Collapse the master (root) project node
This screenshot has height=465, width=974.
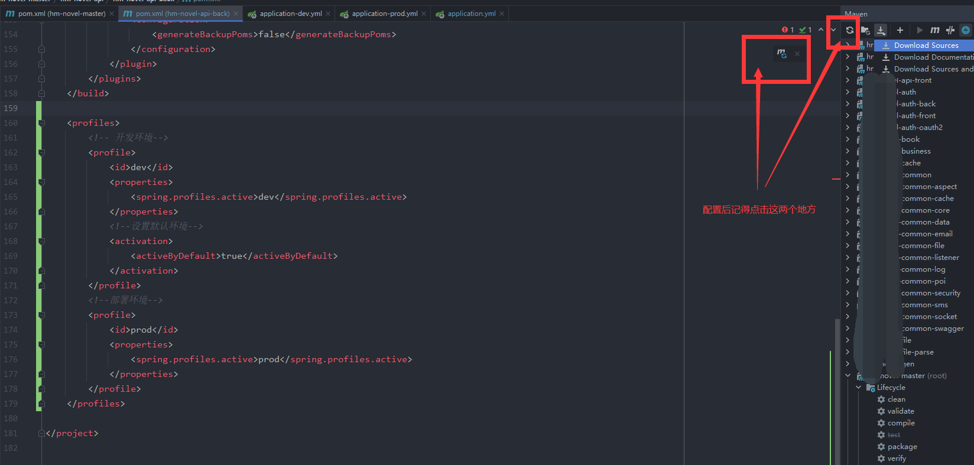pyautogui.click(x=848, y=376)
